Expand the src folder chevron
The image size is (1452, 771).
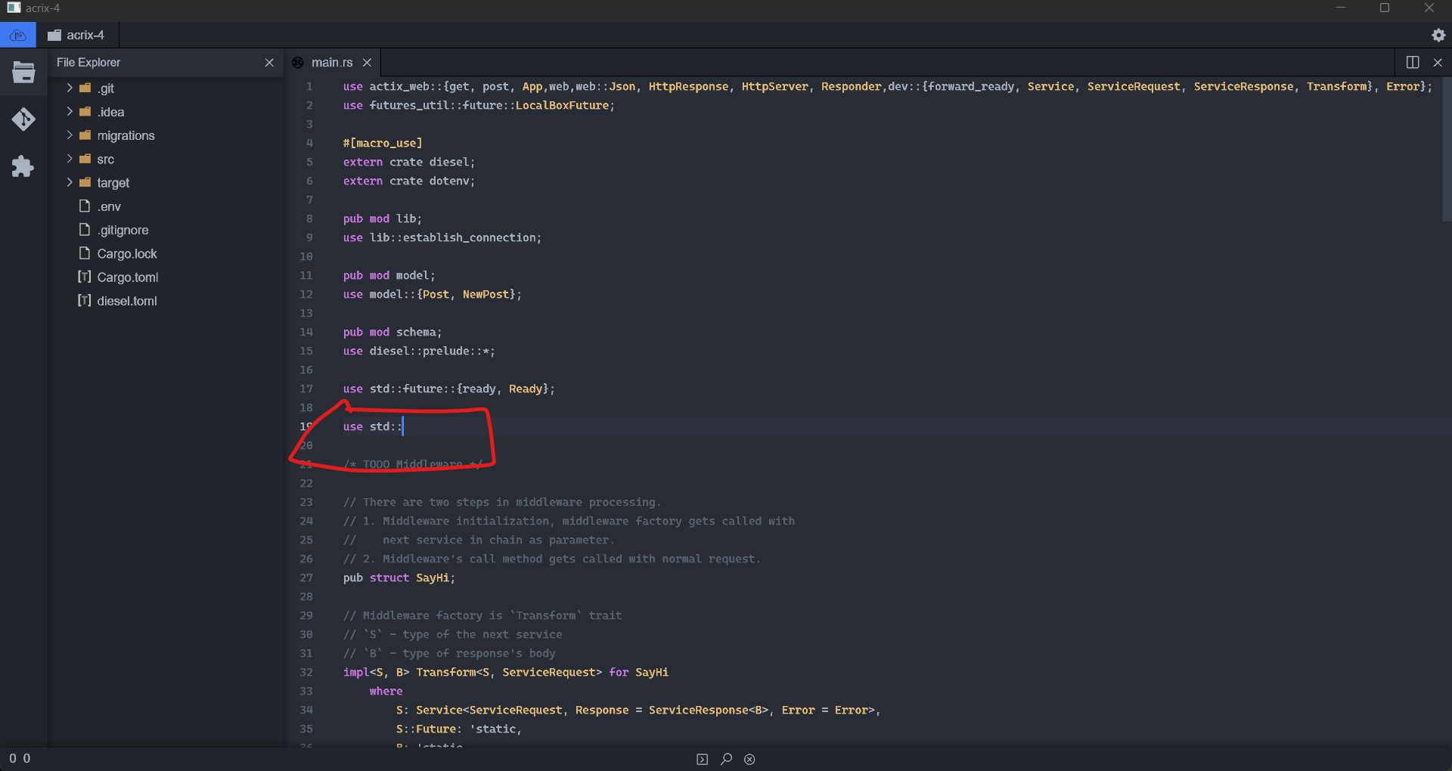click(70, 159)
